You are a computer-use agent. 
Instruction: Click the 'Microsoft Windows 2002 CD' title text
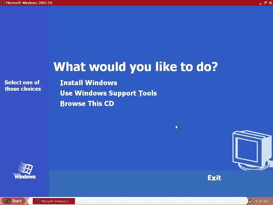pyautogui.click(x=29, y=3)
